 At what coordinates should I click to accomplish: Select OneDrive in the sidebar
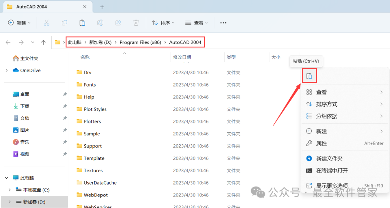(x=27, y=71)
